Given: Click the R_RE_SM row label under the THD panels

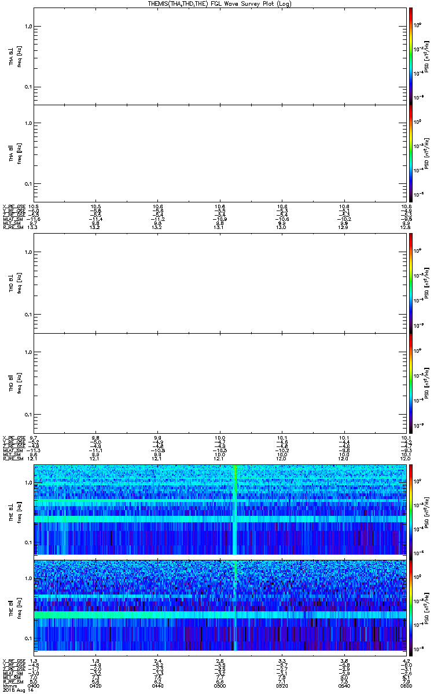Looking at the screenshot, I should 12,459.
